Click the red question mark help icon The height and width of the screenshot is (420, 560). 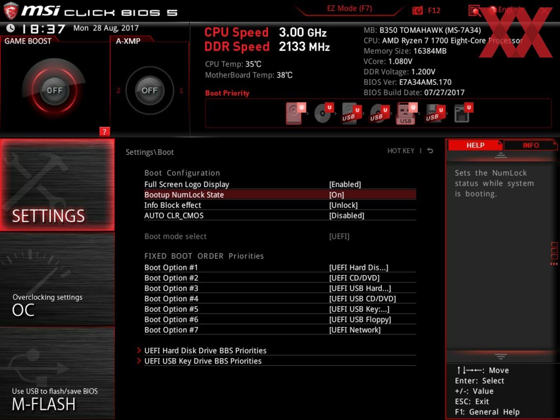click(x=105, y=132)
